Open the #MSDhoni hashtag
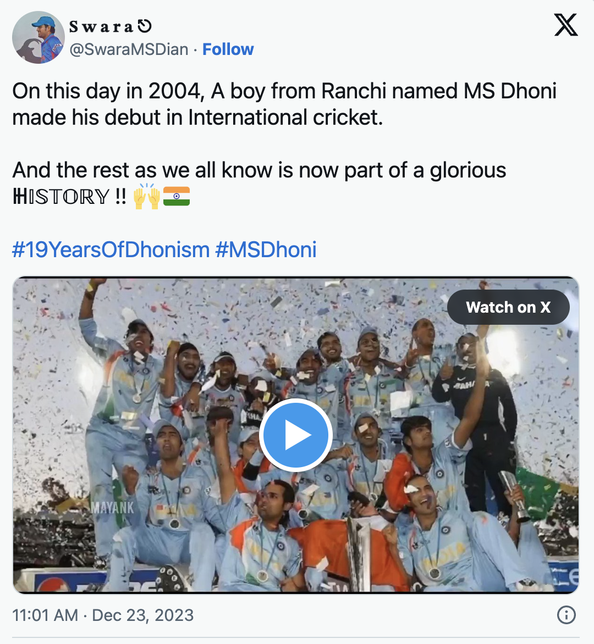594x644 pixels. (x=266, y=249)
